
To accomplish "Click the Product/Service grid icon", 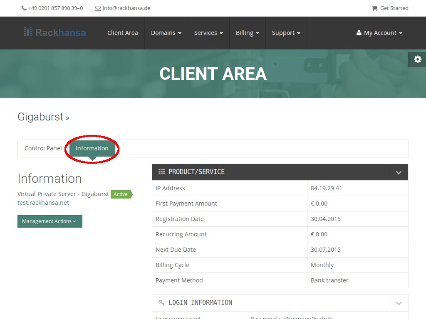I will [162, 172].
